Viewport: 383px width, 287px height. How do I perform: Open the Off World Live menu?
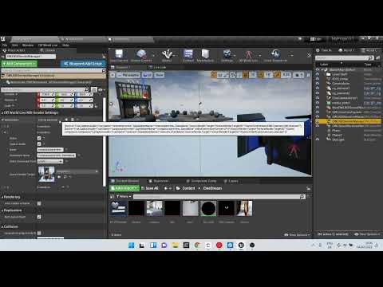pyautogui.click(x=48, y=45)
